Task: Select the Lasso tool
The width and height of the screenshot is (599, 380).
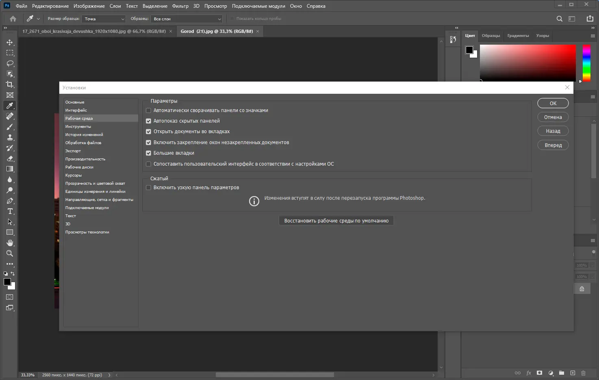Action: coord(10,63)
